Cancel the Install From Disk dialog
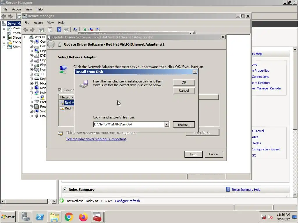Image resolution: width=298 pixels, height=223 pixels. [184, 91]
